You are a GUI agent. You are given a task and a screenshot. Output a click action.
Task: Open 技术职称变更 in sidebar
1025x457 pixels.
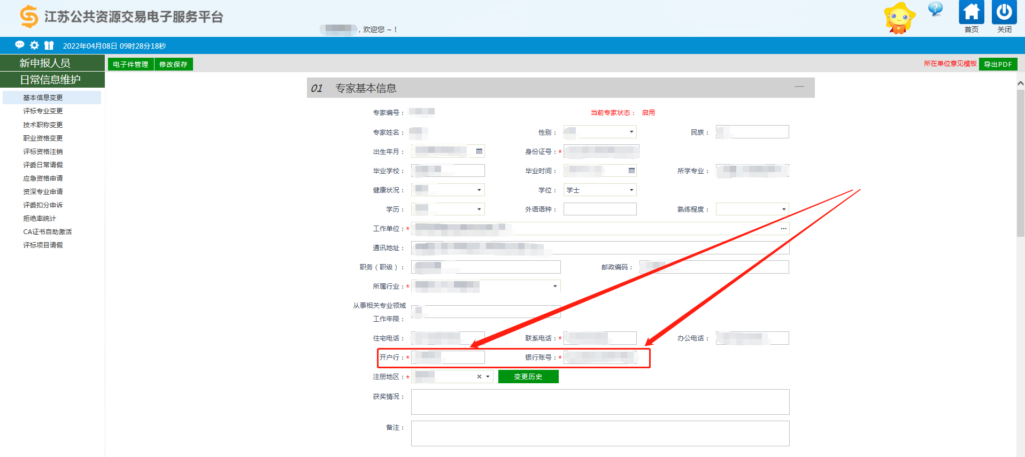coord(43,125)
